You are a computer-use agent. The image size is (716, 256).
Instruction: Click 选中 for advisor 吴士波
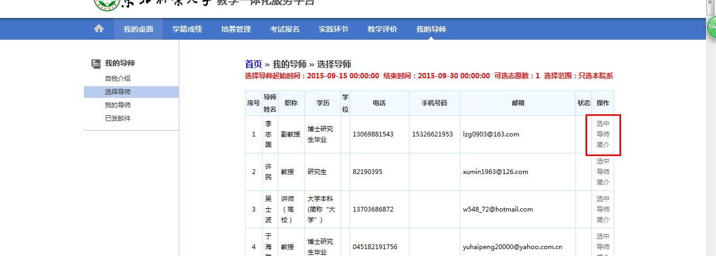pos(603,199)
